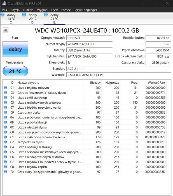Click the drive letter field E:

tap(89, 63)
